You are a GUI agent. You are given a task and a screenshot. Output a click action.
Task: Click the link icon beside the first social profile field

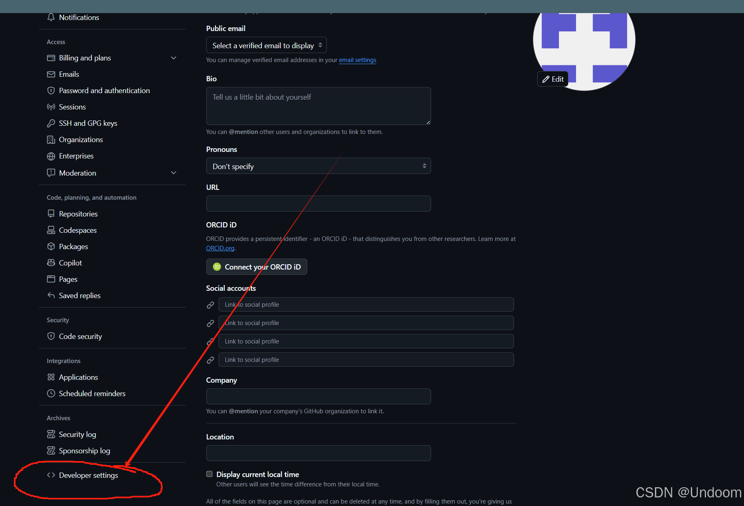[210, 305]
